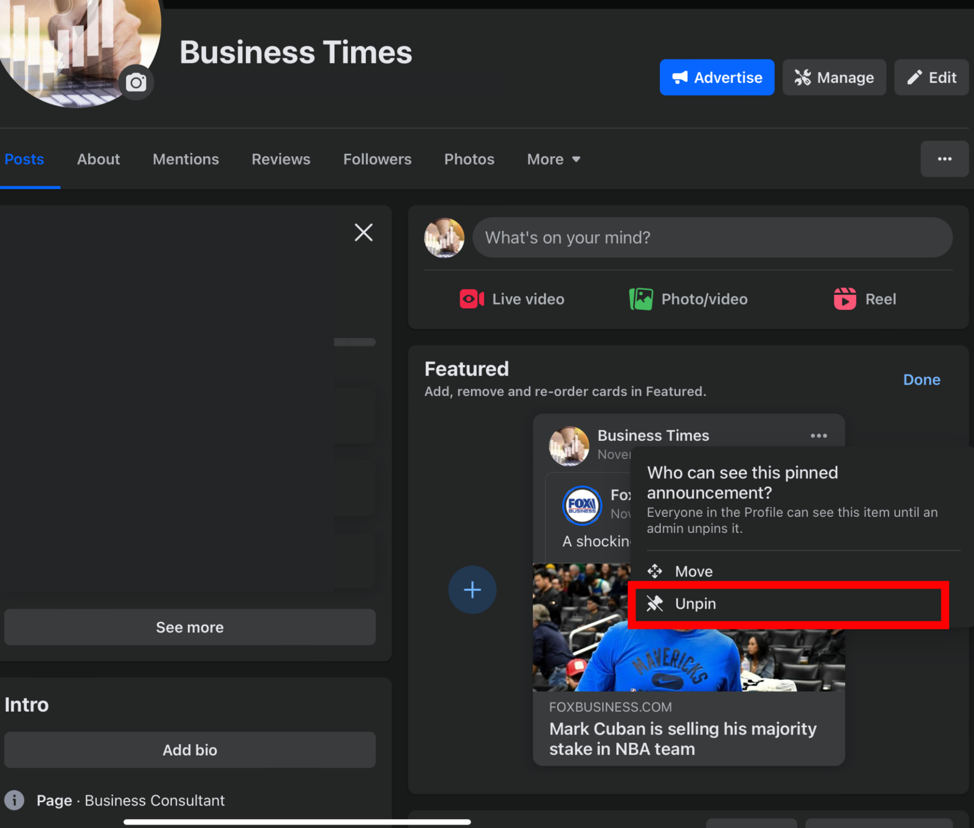Open the Reviews tab
This screenshot has width=974, height=828.
(281, 159)
